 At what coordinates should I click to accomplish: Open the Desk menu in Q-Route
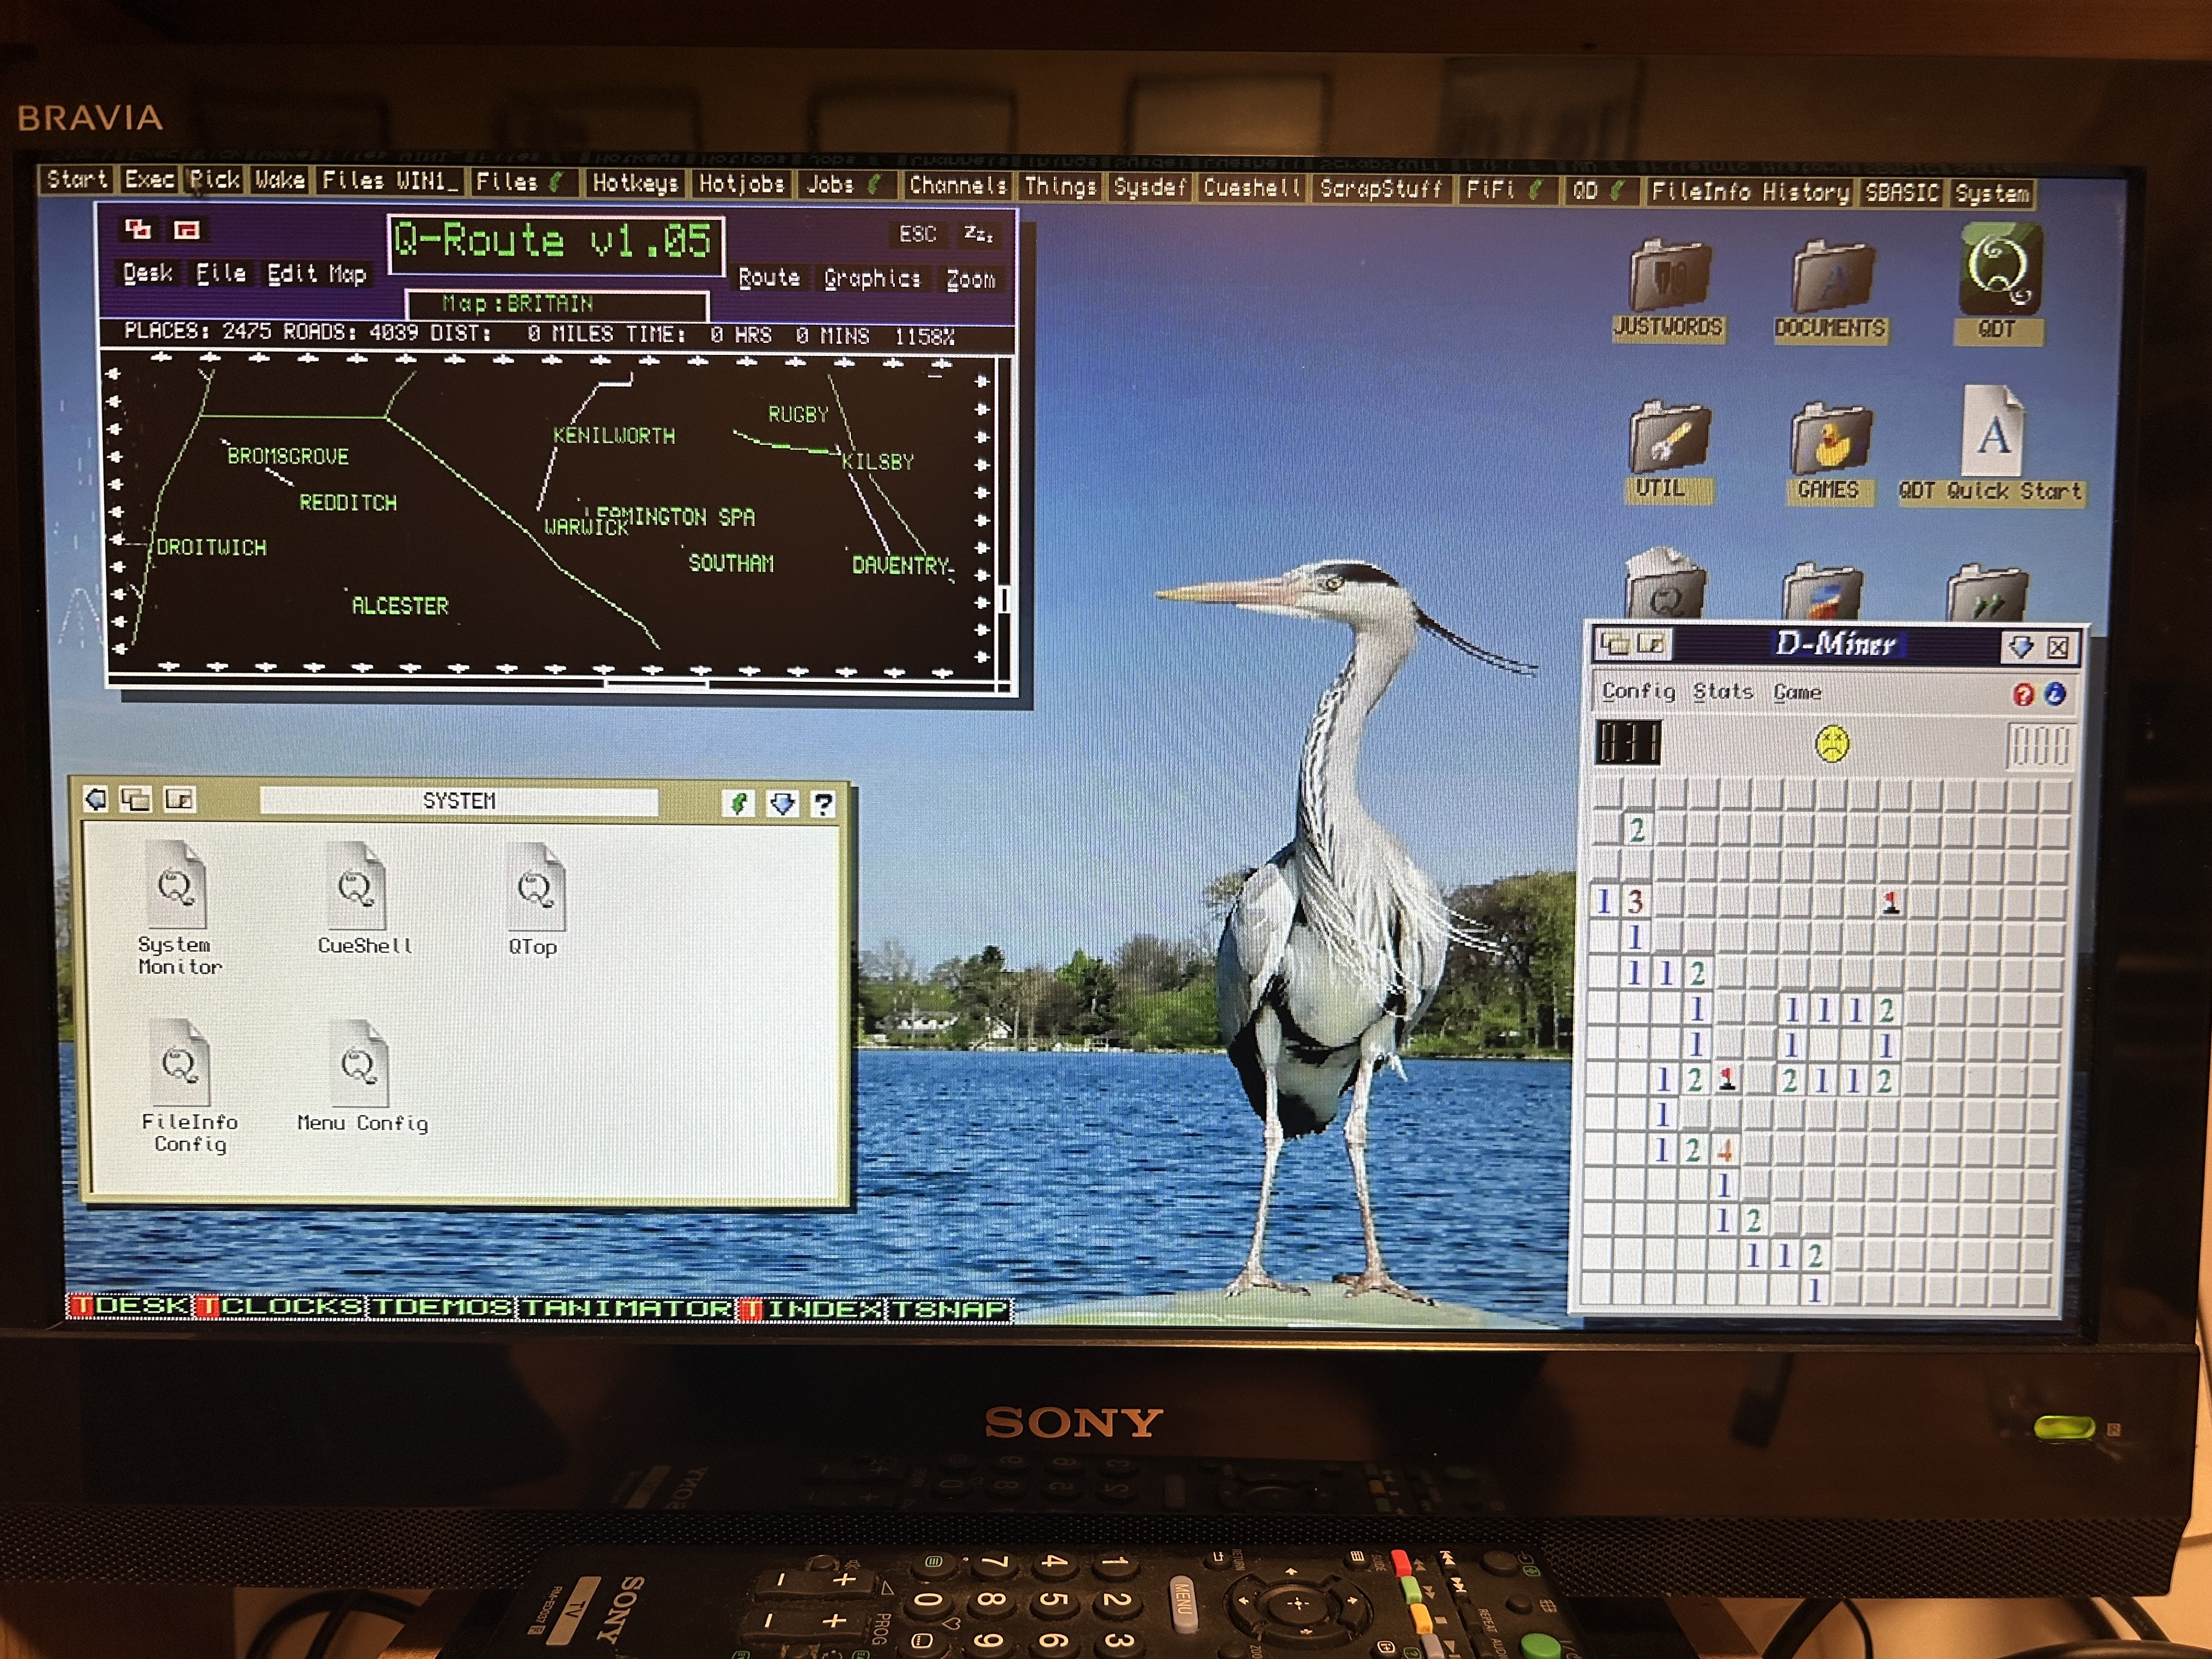tap(148, 273)
